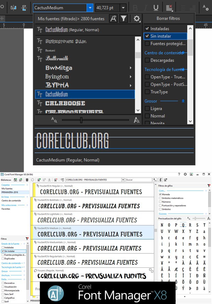This screenshot has width=212, height=304.
Task: Check Duplicadas in Font Manager filters
Action: pos(3,259)
